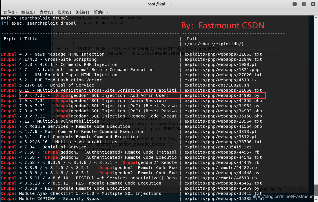Click path exploits/php/webapps/35150.php

pos(223,116)
